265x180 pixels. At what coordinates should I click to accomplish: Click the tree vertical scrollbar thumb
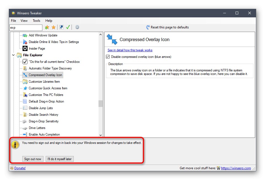click(100, 104)
